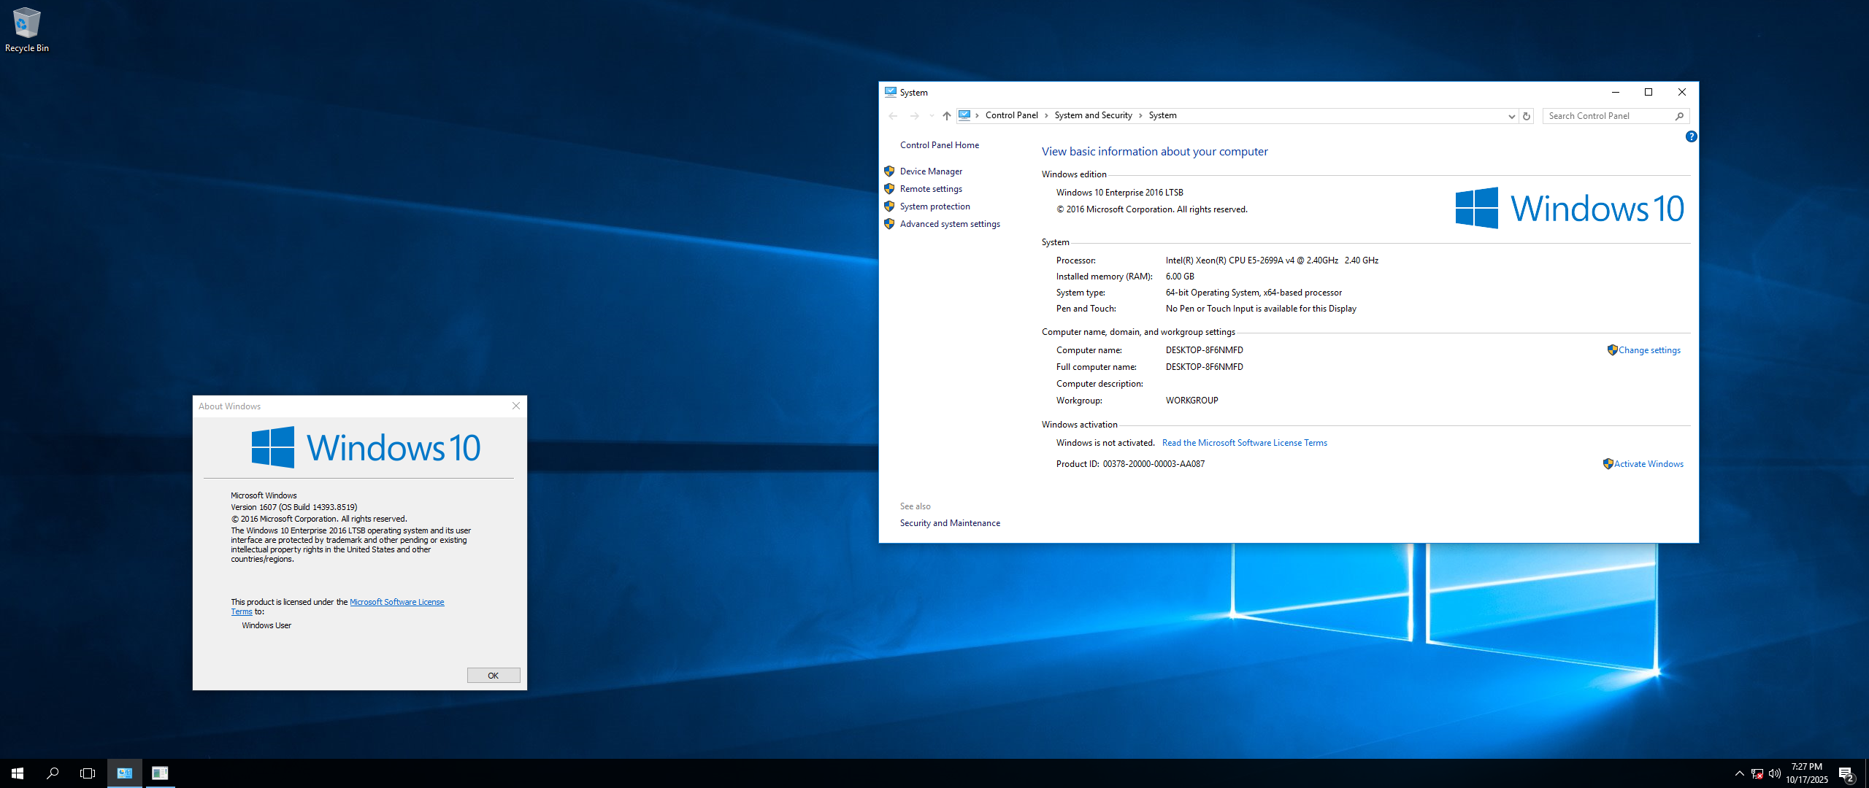
Task: Open Advanced system settings
Action: [x=949, y=224]
